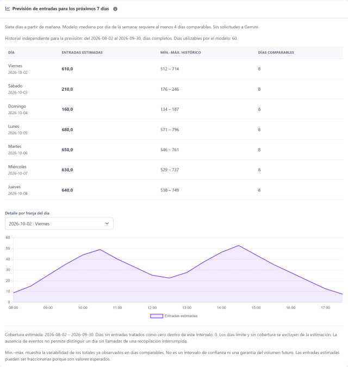This screenshot has height=367, width=348.
Task: Click the chart peak near 14:30
Action: click(x=239, y=246)
